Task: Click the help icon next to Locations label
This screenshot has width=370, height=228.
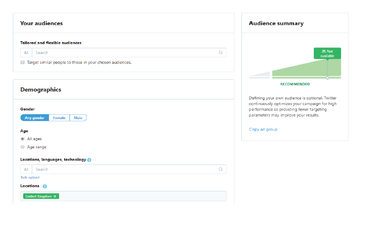Action: point(45,186)
